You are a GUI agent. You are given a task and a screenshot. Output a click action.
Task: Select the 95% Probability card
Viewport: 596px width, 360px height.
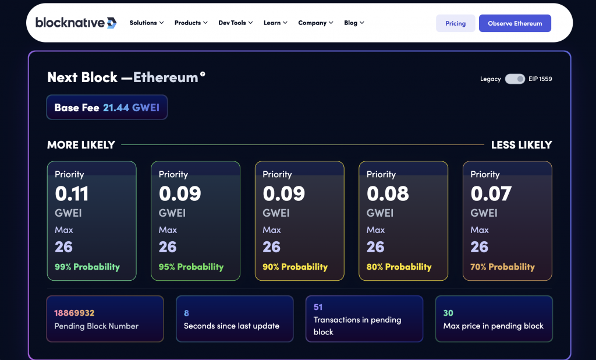pos(196,221)
